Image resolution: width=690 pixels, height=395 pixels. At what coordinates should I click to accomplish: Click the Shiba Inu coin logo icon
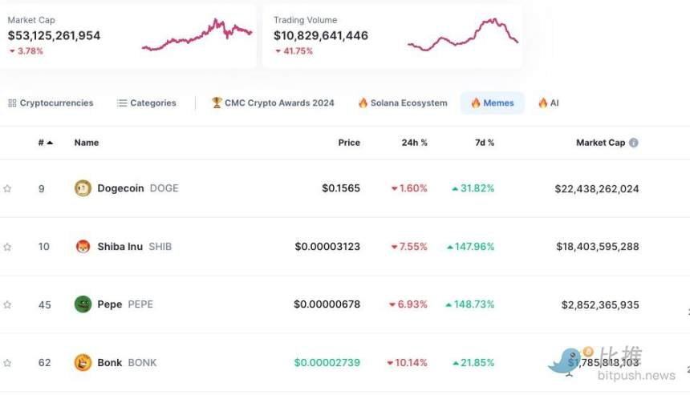pos(83,247)
